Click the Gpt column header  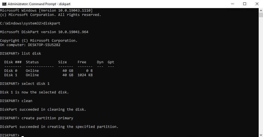click(111, 62)
